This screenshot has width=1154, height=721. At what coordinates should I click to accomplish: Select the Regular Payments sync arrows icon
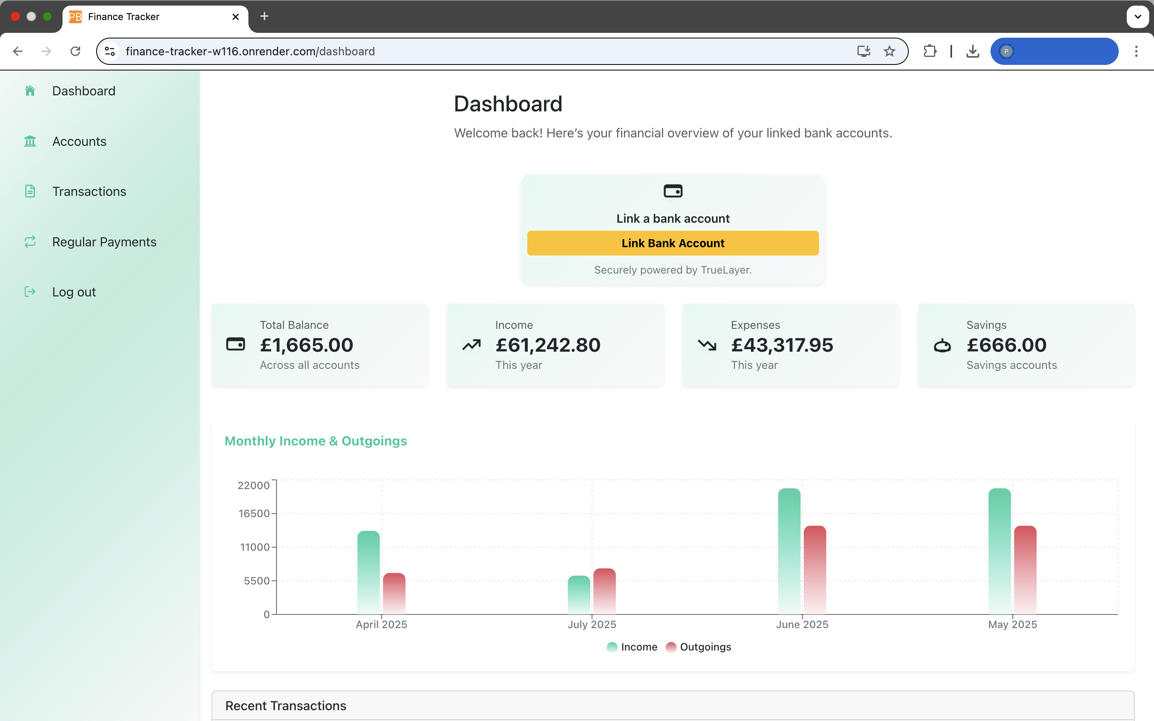[x=30, y=242]
